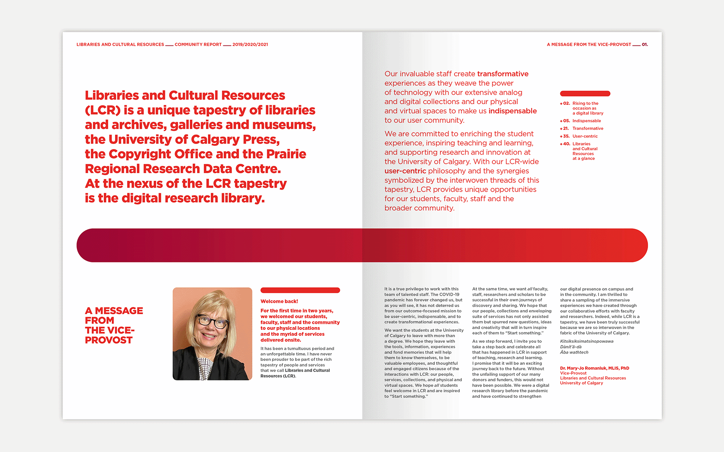The height and width of the screenshot is (452, 724).
Task: Open the '21. Transformative' contents entry
Action: 582,129
